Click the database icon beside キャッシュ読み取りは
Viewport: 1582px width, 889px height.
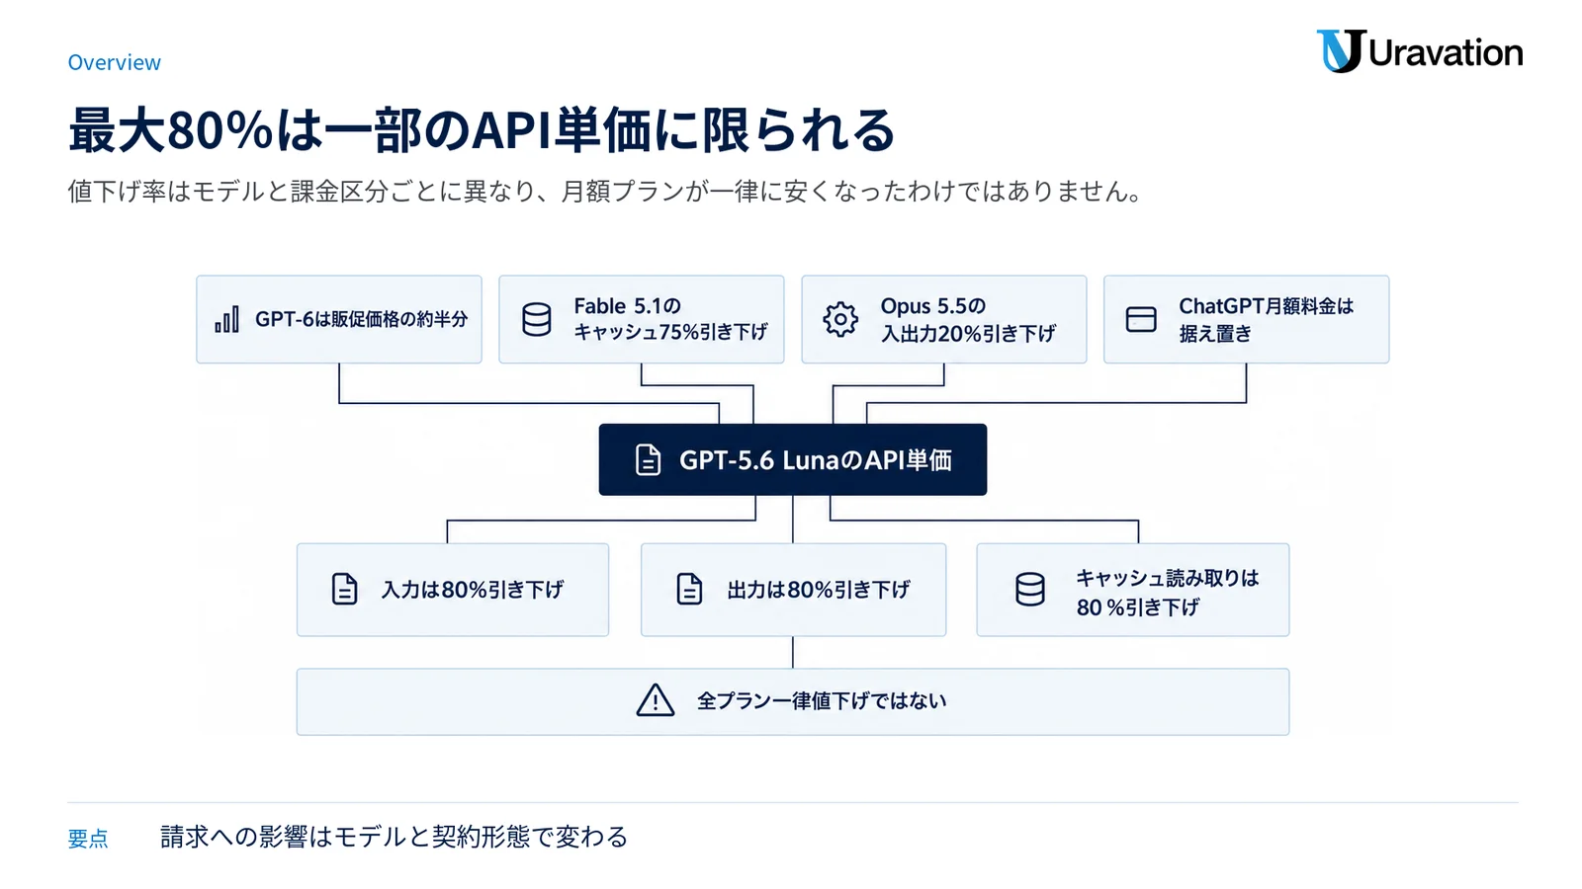pos(1030,590)
